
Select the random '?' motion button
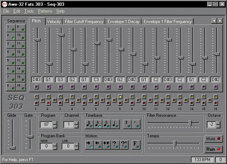coord(115,145)
